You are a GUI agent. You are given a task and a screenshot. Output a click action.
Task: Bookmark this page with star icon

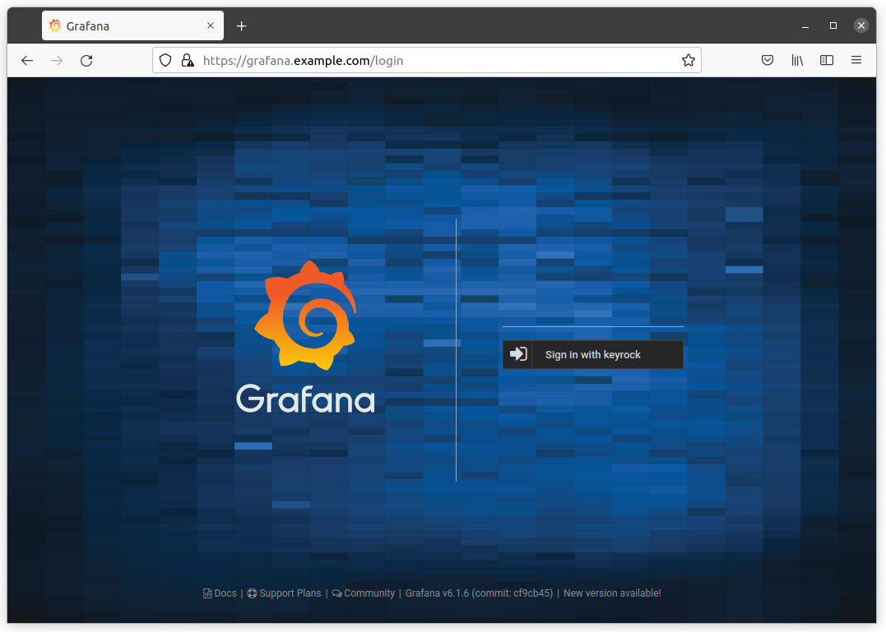click(x=688, y=60)
